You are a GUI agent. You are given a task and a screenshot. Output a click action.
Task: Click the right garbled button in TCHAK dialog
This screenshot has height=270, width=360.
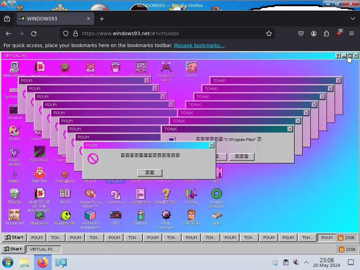242,156
